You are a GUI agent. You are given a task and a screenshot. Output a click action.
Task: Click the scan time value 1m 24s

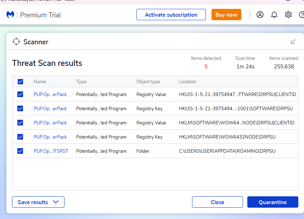245,67
